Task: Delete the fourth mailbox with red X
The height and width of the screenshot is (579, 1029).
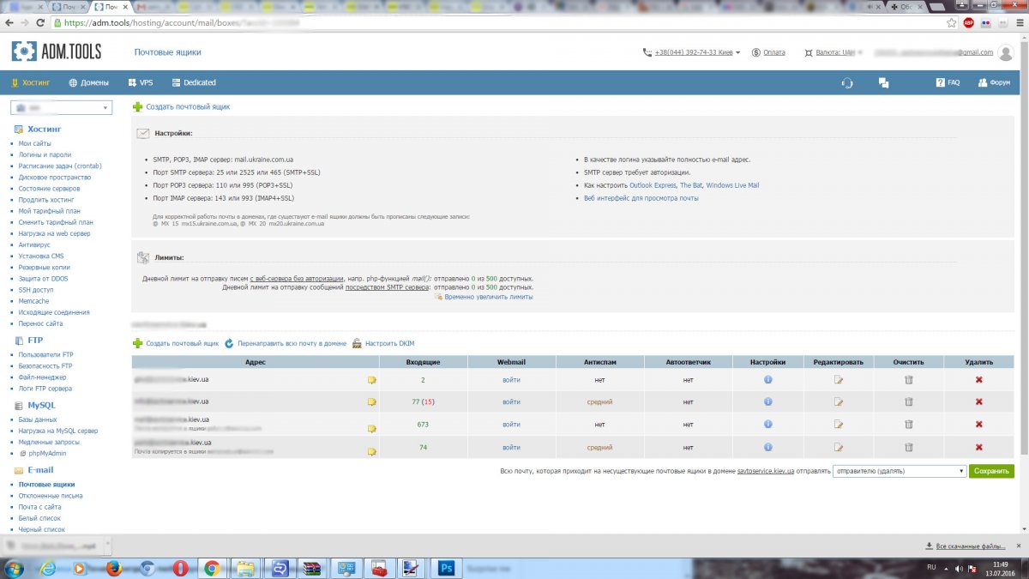Action: pyautogui.click(x=978, y=447)
